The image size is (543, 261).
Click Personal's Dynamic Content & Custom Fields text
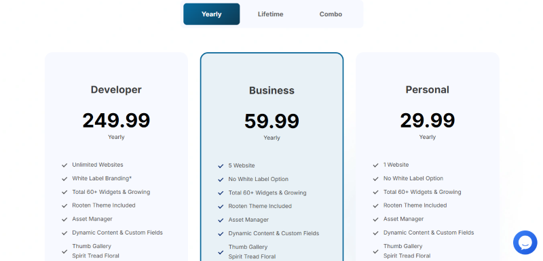pyautogui.click(x=429, y=233)
